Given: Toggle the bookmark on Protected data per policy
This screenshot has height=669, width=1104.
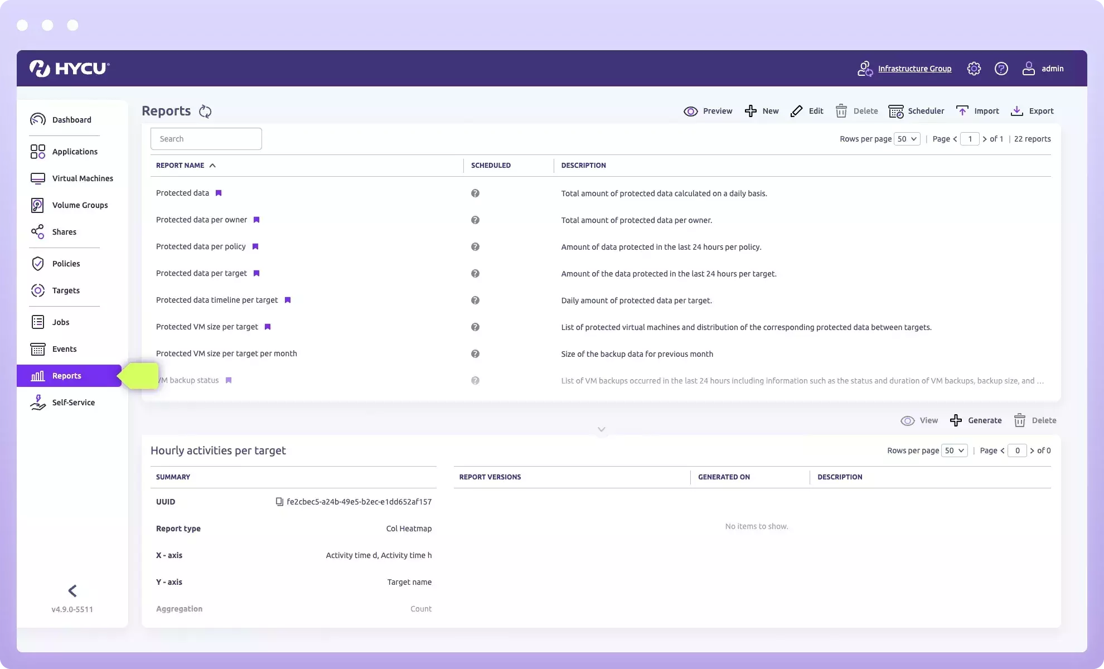Looking at the screenshot, I should pyautogui.click(x=255, y=246).
